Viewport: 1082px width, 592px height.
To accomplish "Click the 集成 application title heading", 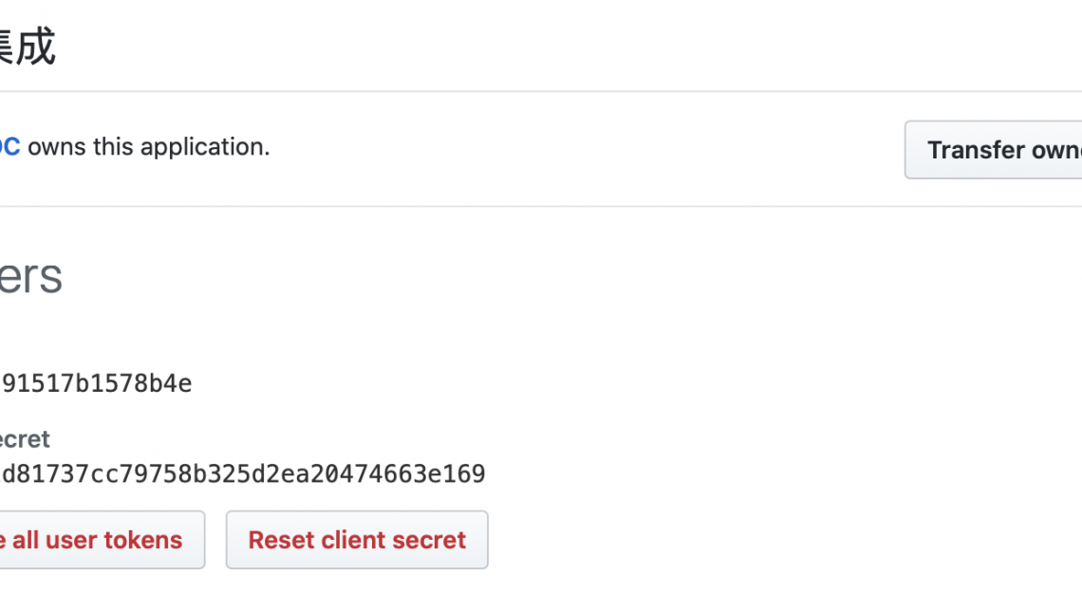I will (x=27, y=46).
